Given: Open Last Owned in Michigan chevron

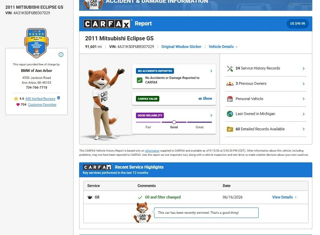Looking at the screenshot, I should (304, 114).
